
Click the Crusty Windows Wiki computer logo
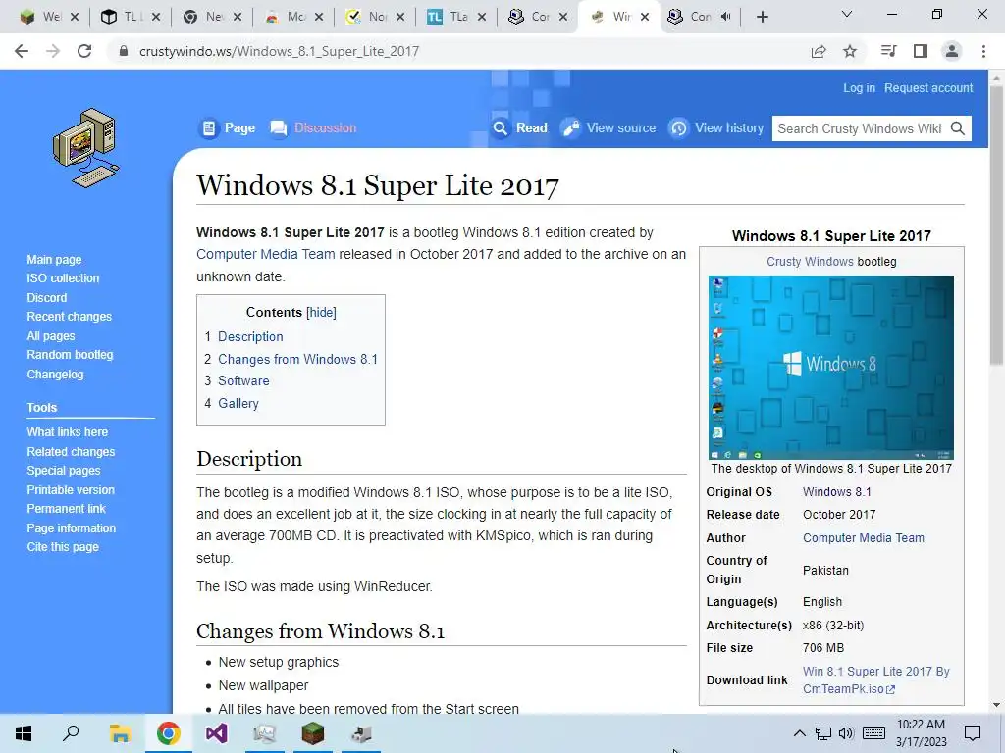(x=86, y=148)
